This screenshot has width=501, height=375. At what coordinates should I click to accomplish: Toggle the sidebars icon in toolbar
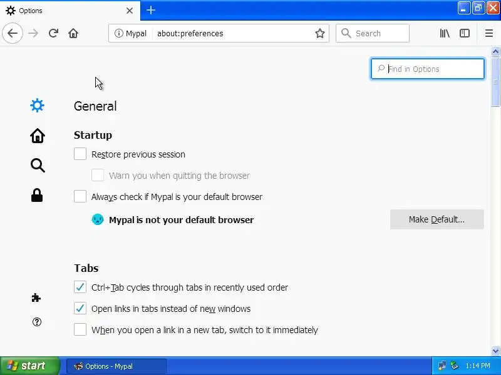(x=464, y=33)
